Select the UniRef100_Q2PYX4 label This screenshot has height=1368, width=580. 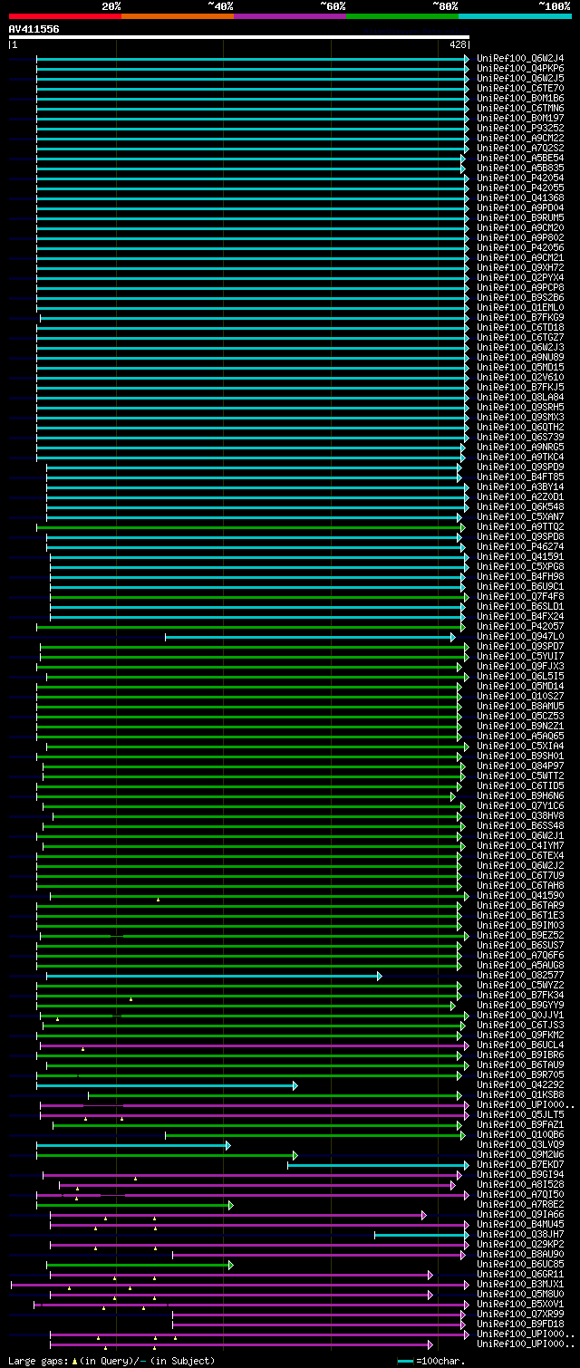pyautogui.click(x=520, y=278)
